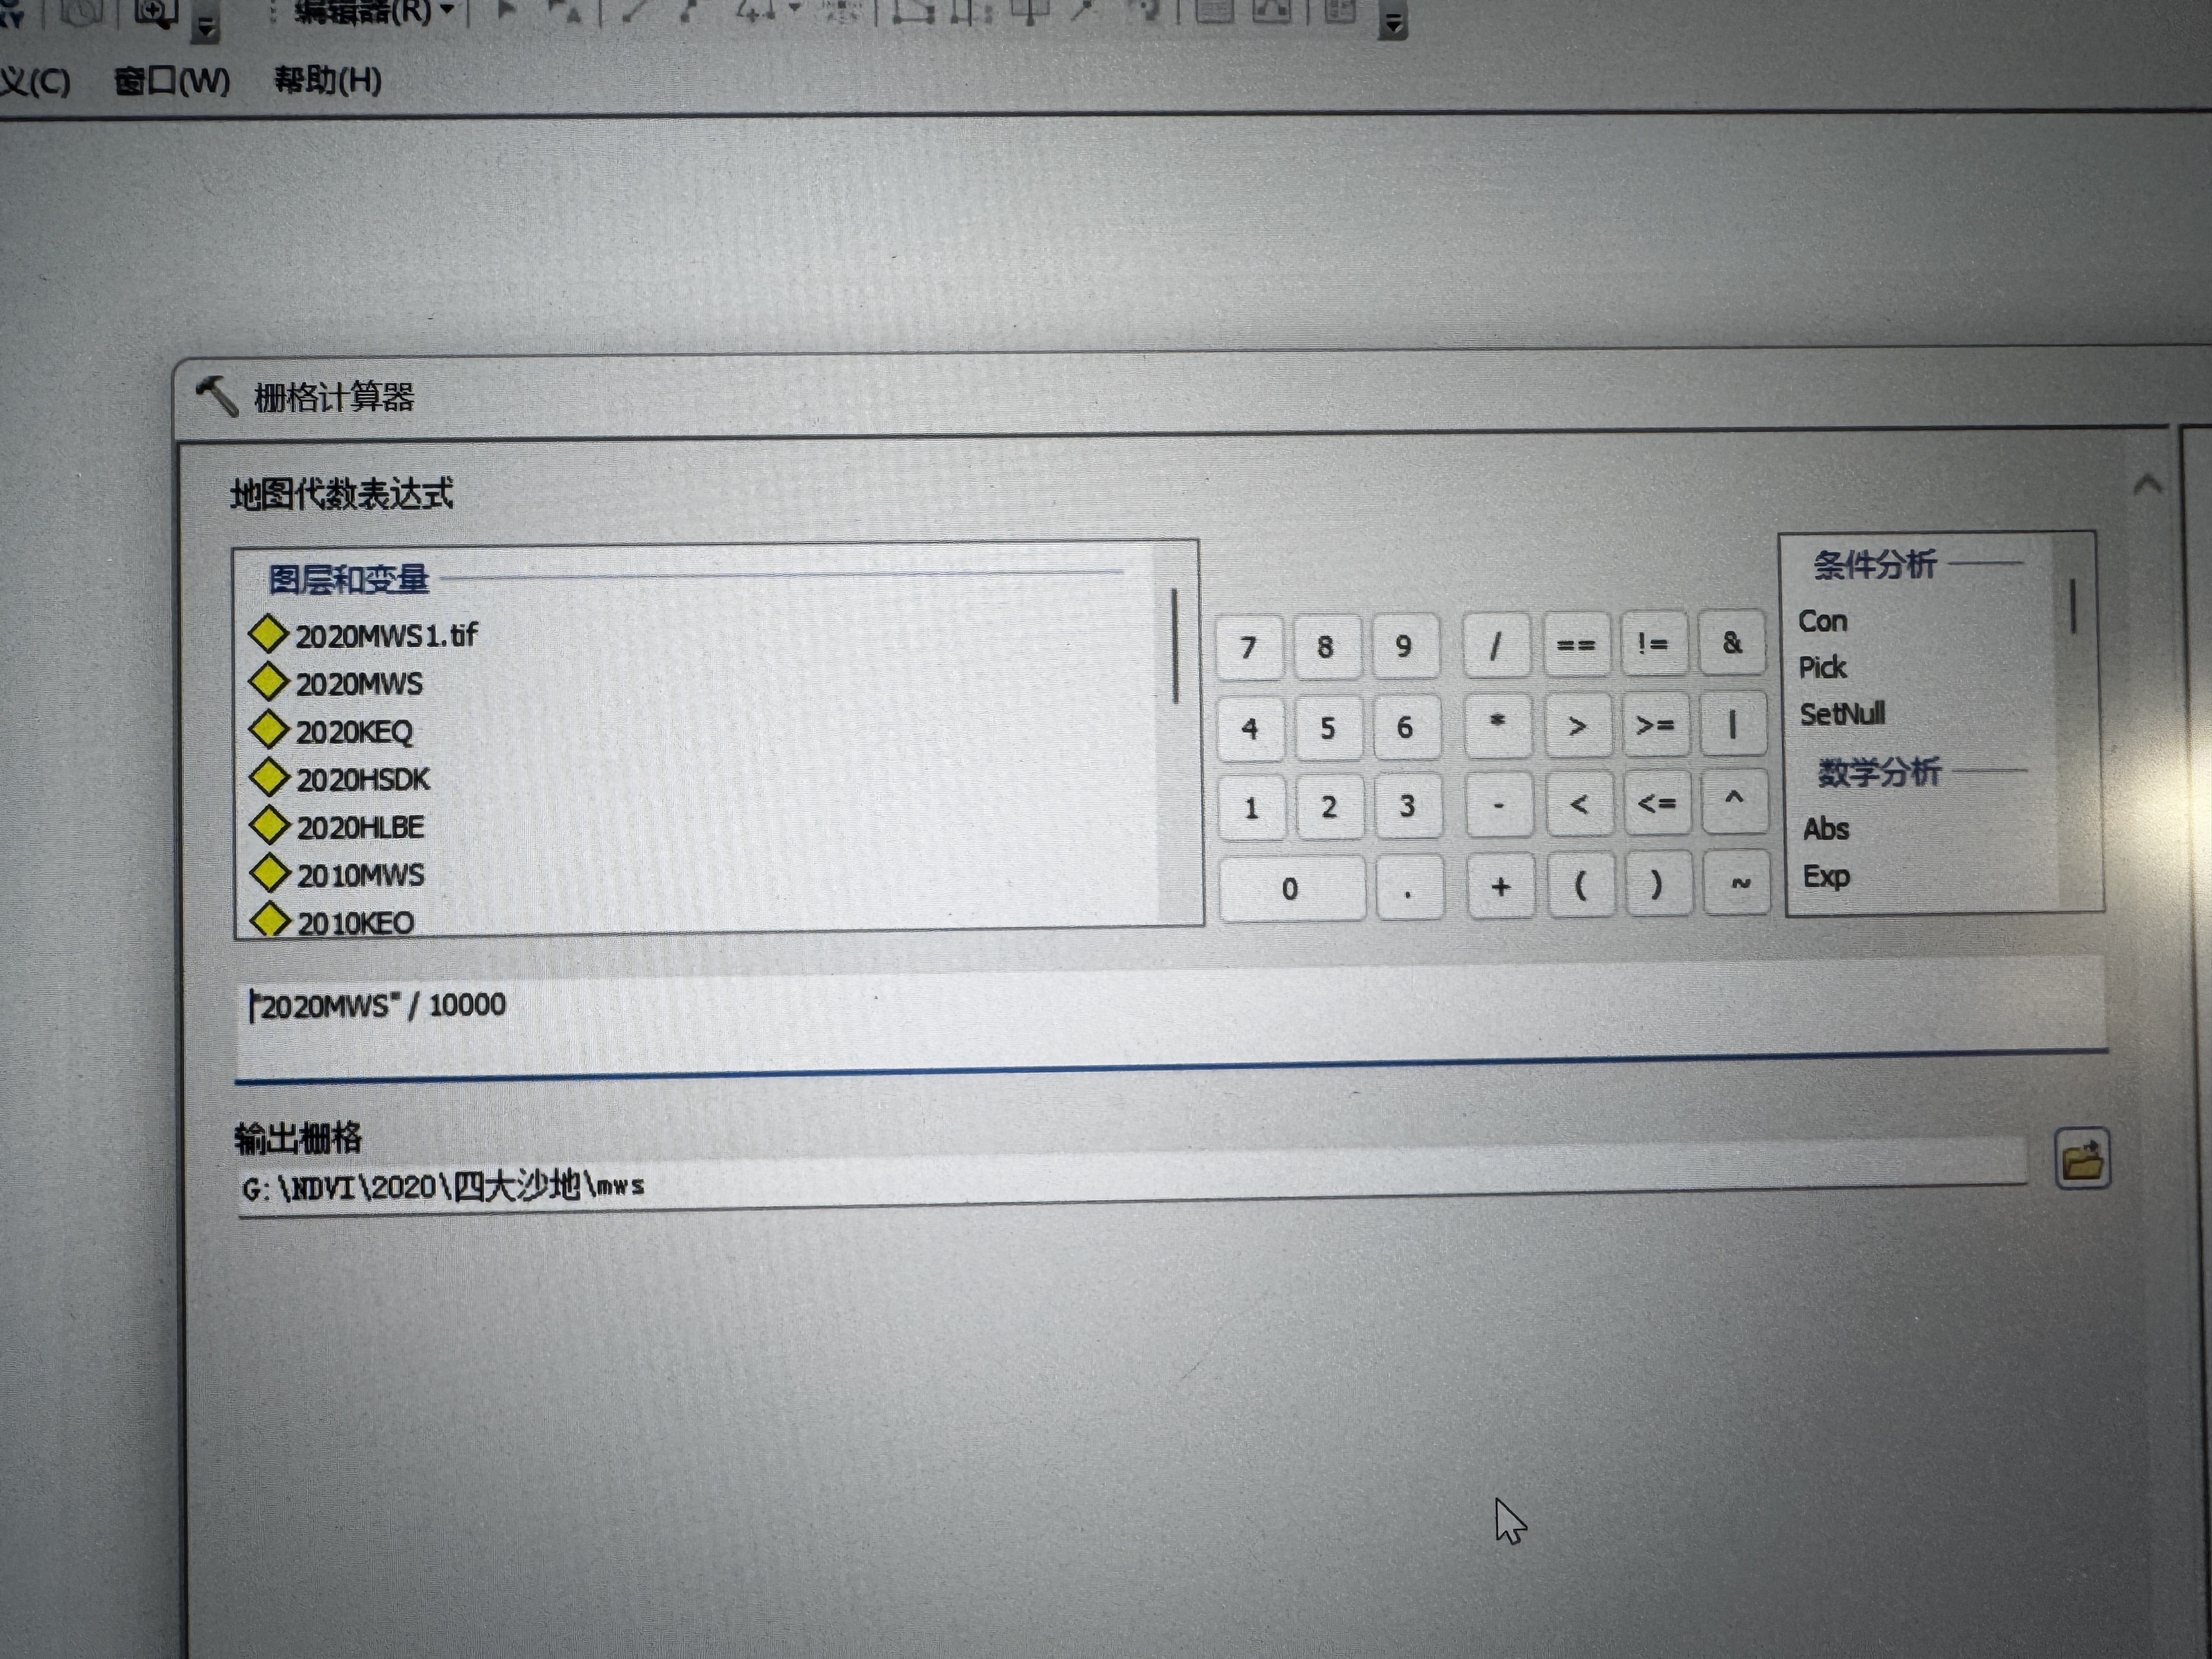Select the 2020KEQ layer diamond icon
Viewport: 2212px width, 1659px height.
268,730
